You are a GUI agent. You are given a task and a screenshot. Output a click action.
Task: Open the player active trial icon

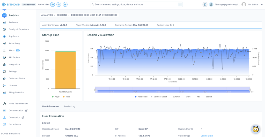tap(59, 5)
